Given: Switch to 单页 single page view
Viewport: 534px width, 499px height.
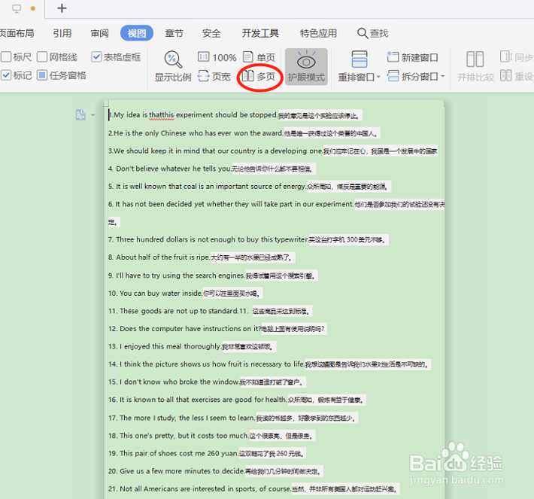Looking at the screenshot, I should [x=259, y=57].
